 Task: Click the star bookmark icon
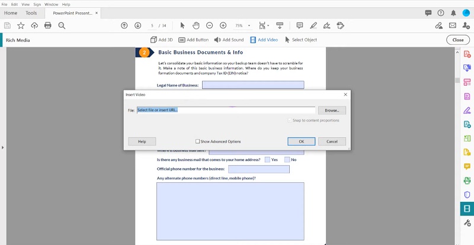[x=21, y=25]
